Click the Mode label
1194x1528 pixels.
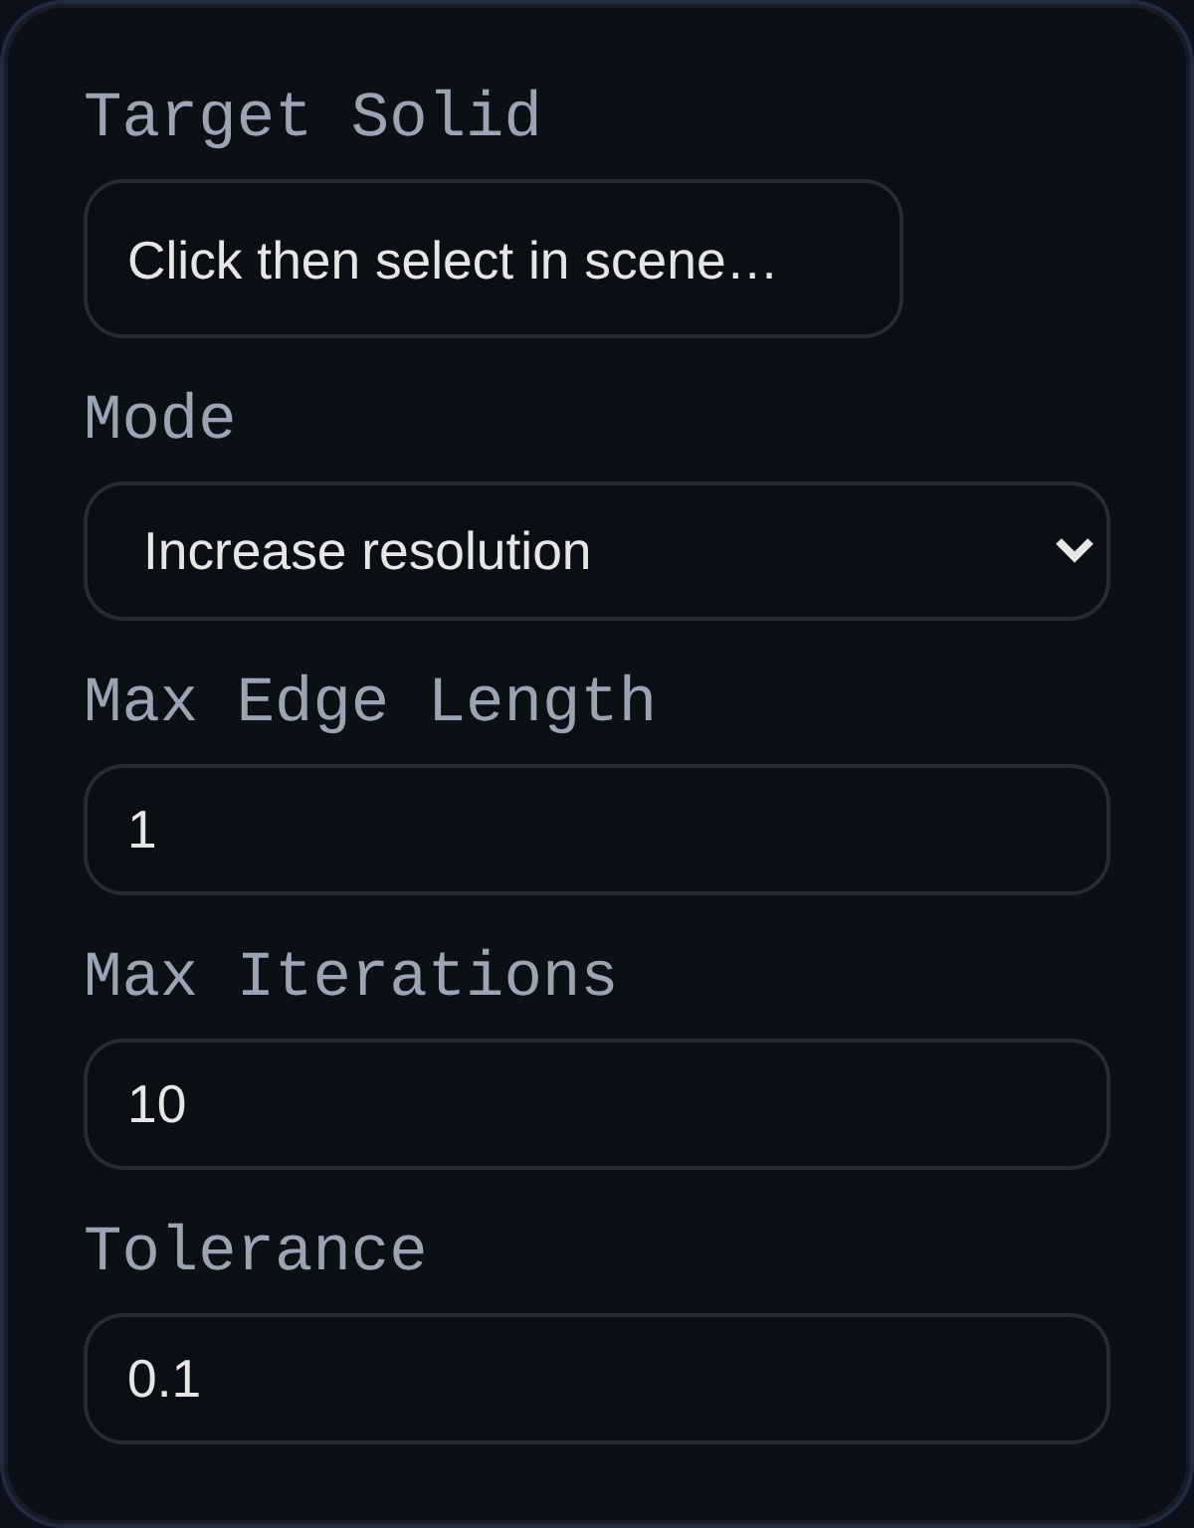159,418
